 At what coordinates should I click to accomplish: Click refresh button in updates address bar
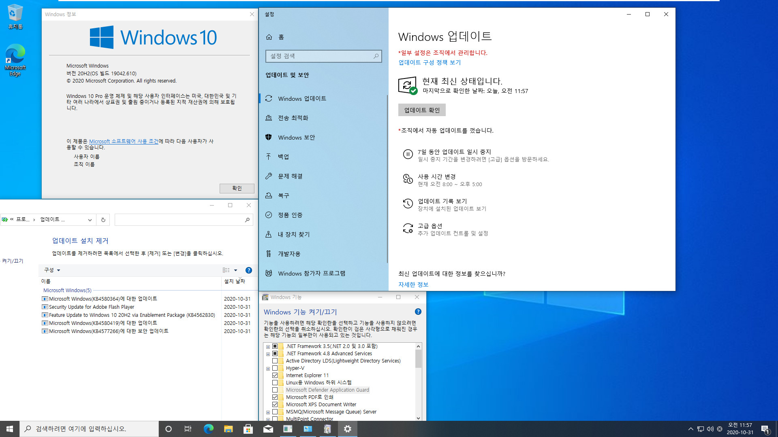point(103,220)
